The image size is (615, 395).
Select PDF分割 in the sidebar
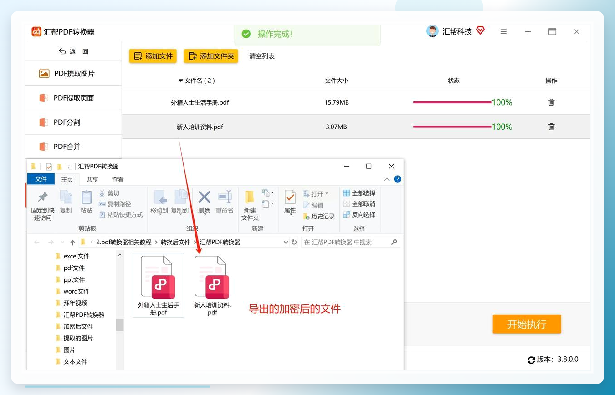click(73, 122)
